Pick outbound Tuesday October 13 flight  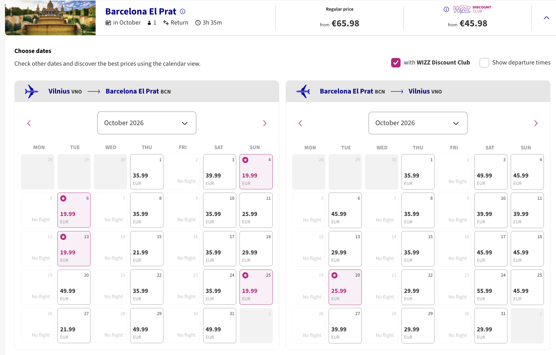[x=74, y=249]
